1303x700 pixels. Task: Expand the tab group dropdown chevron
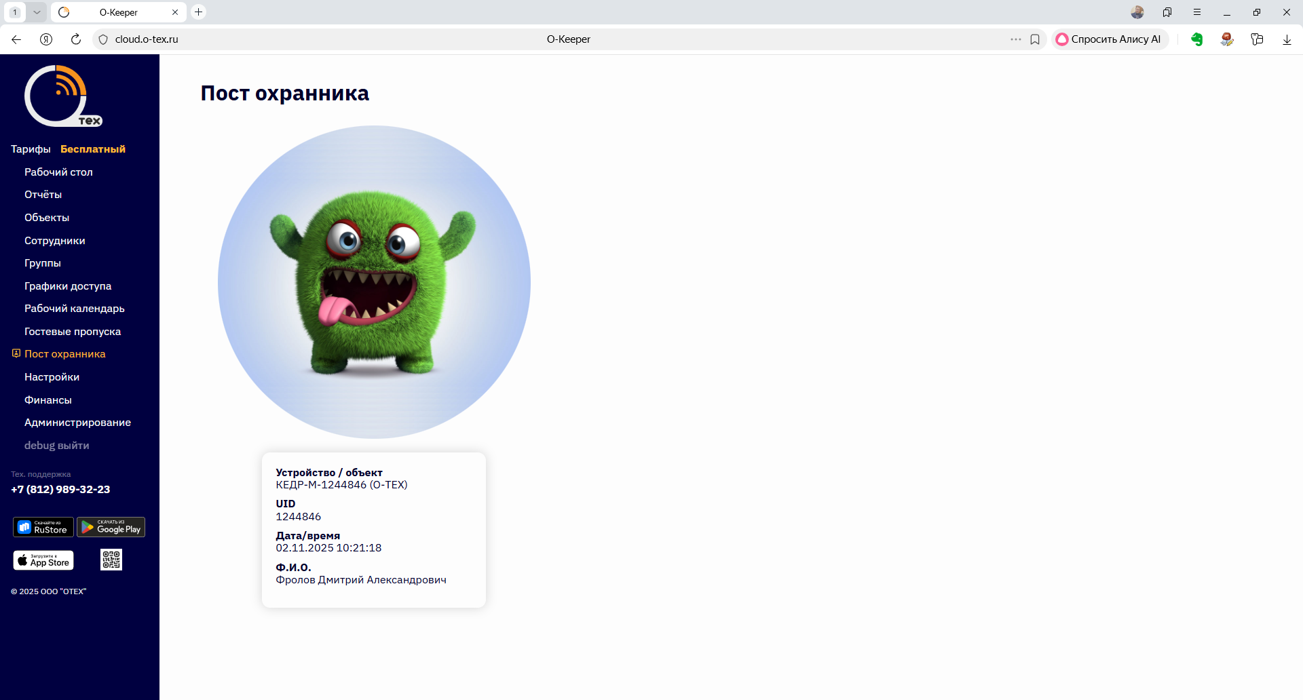point(37,12)
